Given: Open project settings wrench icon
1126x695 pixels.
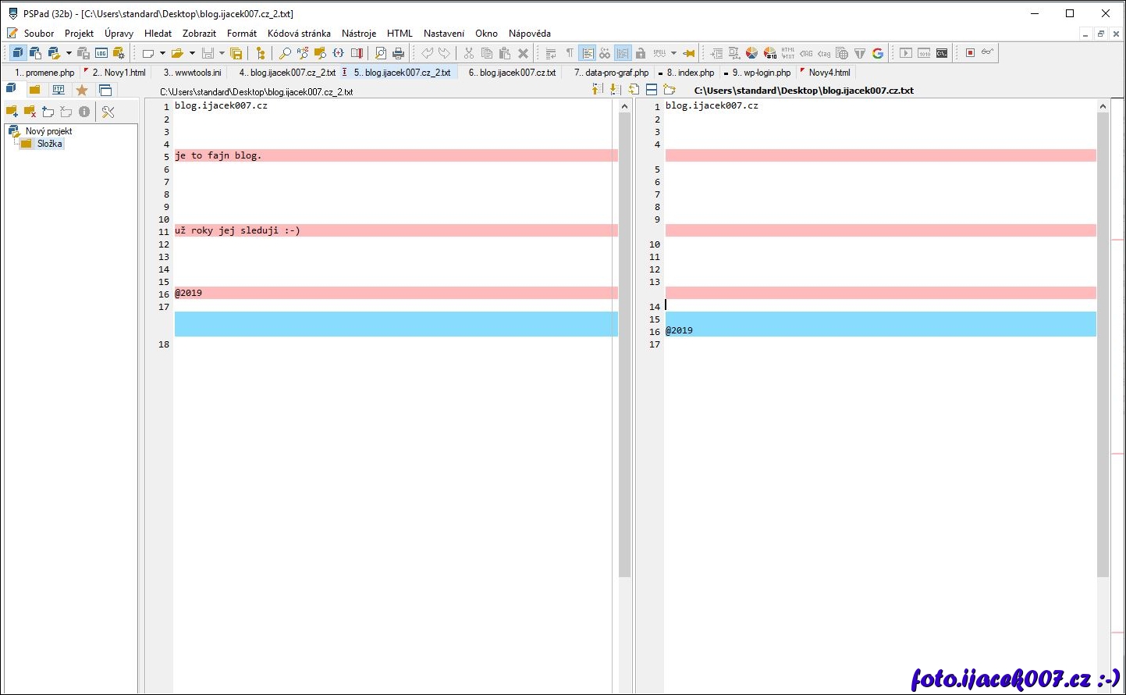Looking at the screenshot, I should point(108,112).
